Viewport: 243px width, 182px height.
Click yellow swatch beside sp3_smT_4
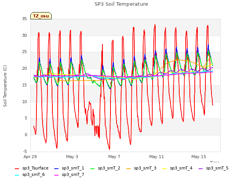(x=164, y=168)
